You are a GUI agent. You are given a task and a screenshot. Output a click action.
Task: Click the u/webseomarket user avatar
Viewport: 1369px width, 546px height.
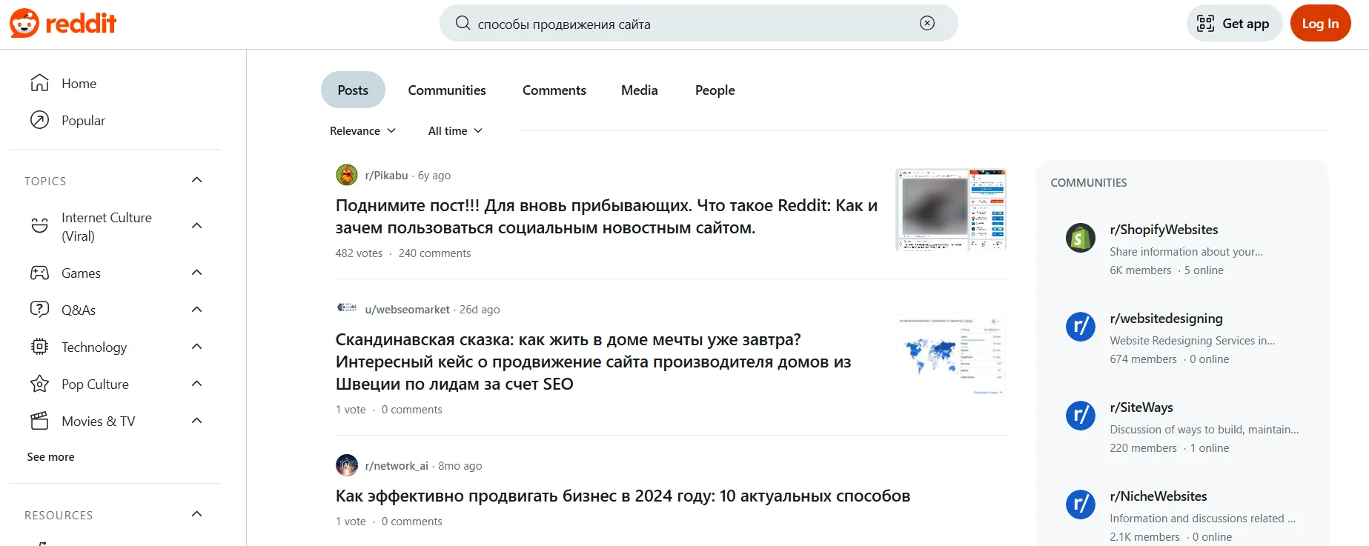click(347, 307)
